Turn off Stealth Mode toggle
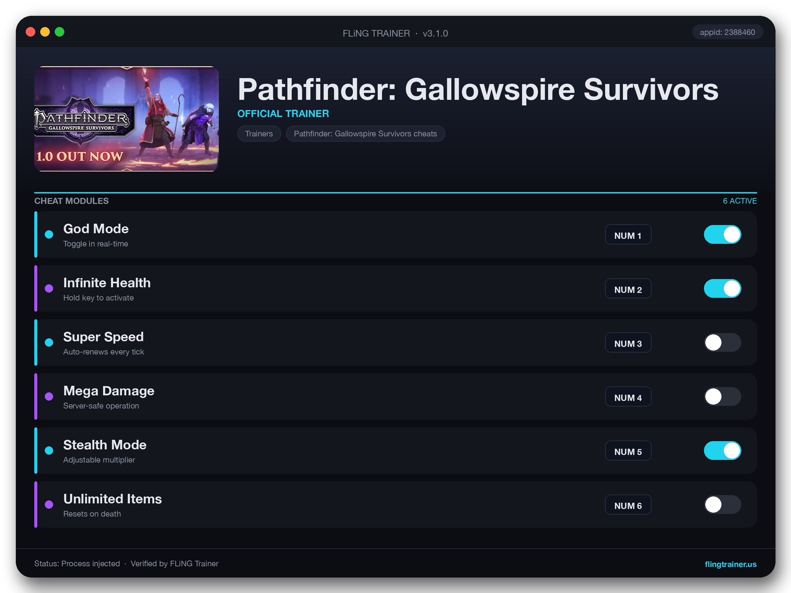Image resolution: width=791 pixels, height=593 pixels. pos(722,450)
